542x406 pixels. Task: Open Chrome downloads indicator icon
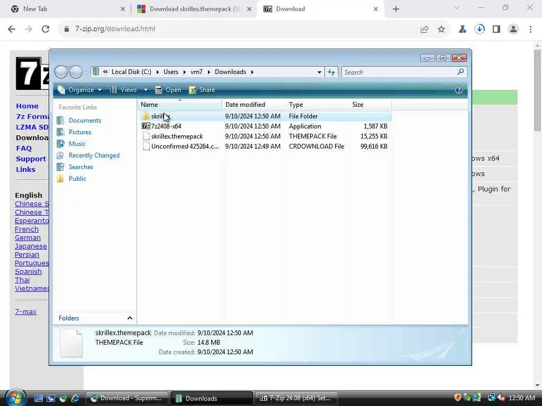tap(480, 29)
